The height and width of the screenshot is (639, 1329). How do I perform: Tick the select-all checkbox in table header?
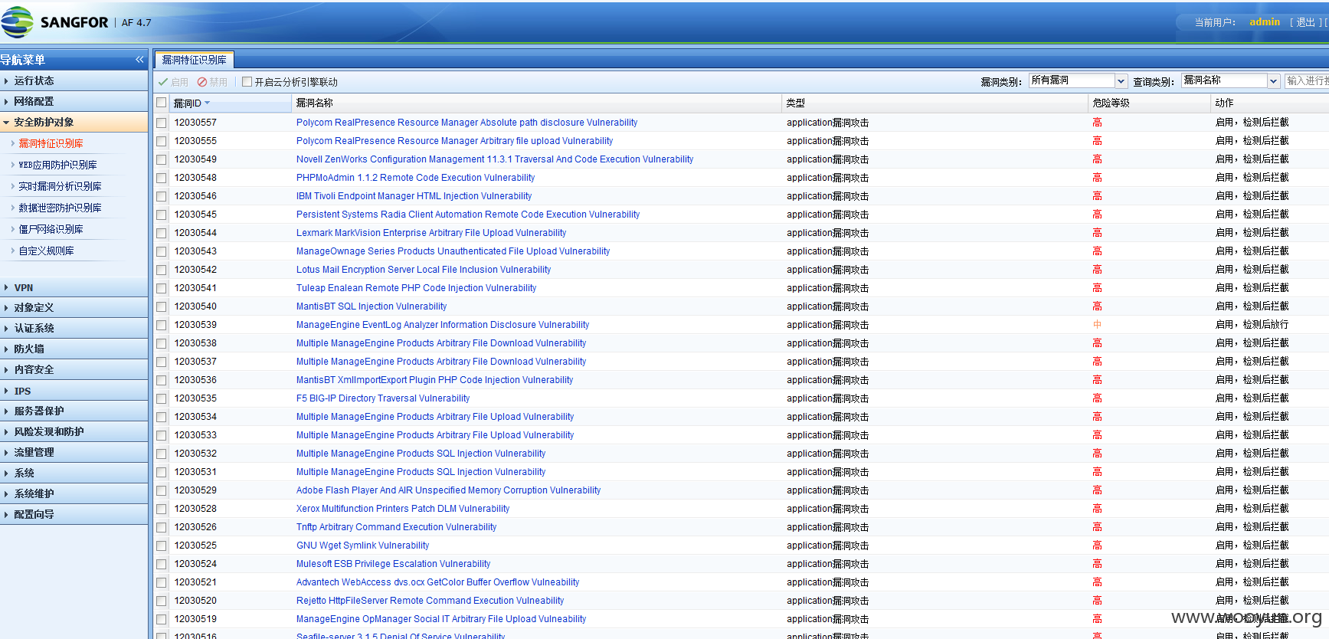161,103
